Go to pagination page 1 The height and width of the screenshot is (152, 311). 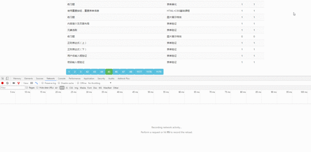click(69, 72)
